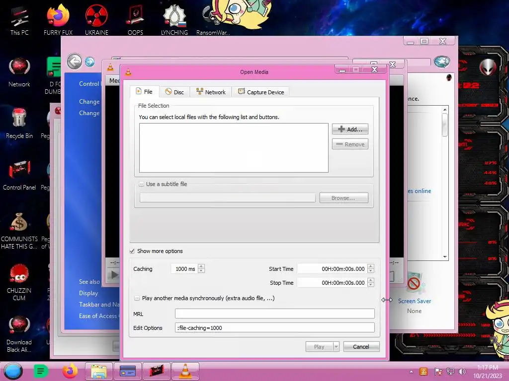
Task: Click the Screen Saver icon
Action: point(414,283)
